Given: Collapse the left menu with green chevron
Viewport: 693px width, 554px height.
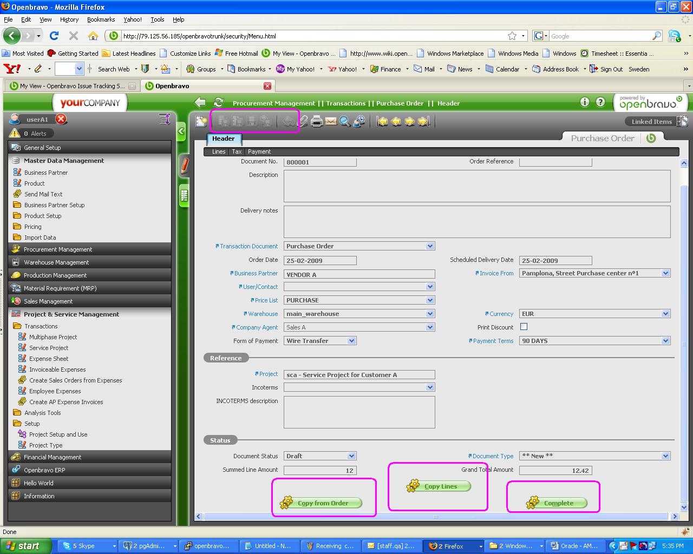Looking at the screenshot, I should tap(181, 131).
